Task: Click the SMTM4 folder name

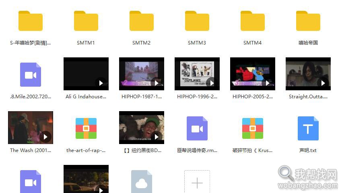Action: (x=252, y=43)
